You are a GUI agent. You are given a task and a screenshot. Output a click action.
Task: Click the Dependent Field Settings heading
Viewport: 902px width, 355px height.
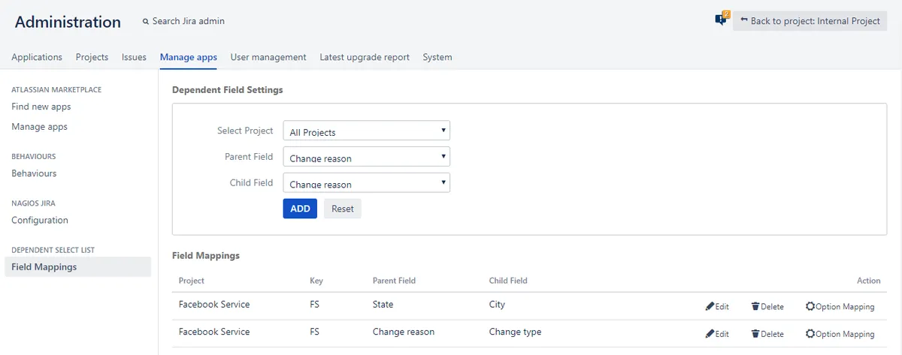[x=228, y=89]
